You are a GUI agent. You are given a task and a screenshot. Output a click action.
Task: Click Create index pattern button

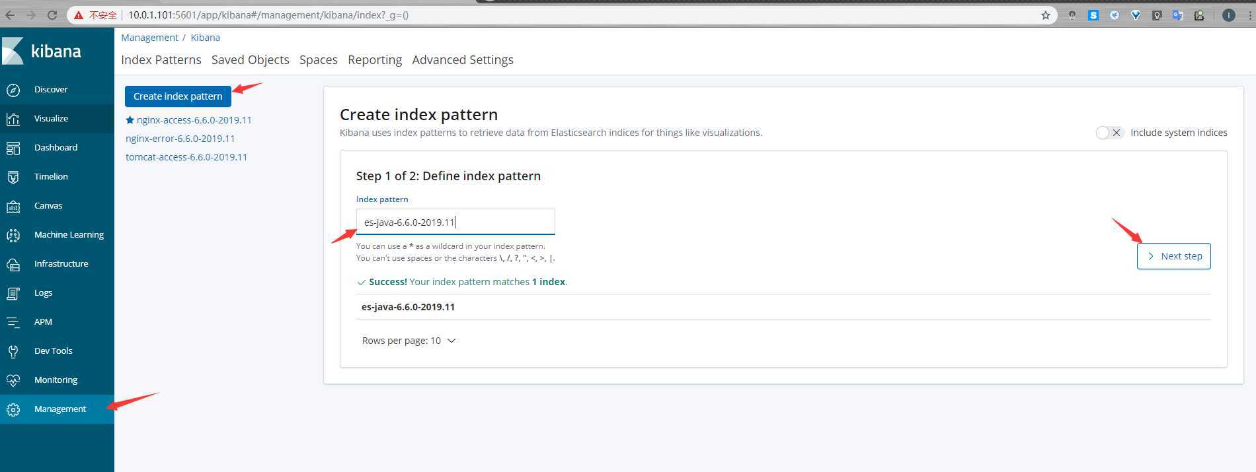coord(178,96)
